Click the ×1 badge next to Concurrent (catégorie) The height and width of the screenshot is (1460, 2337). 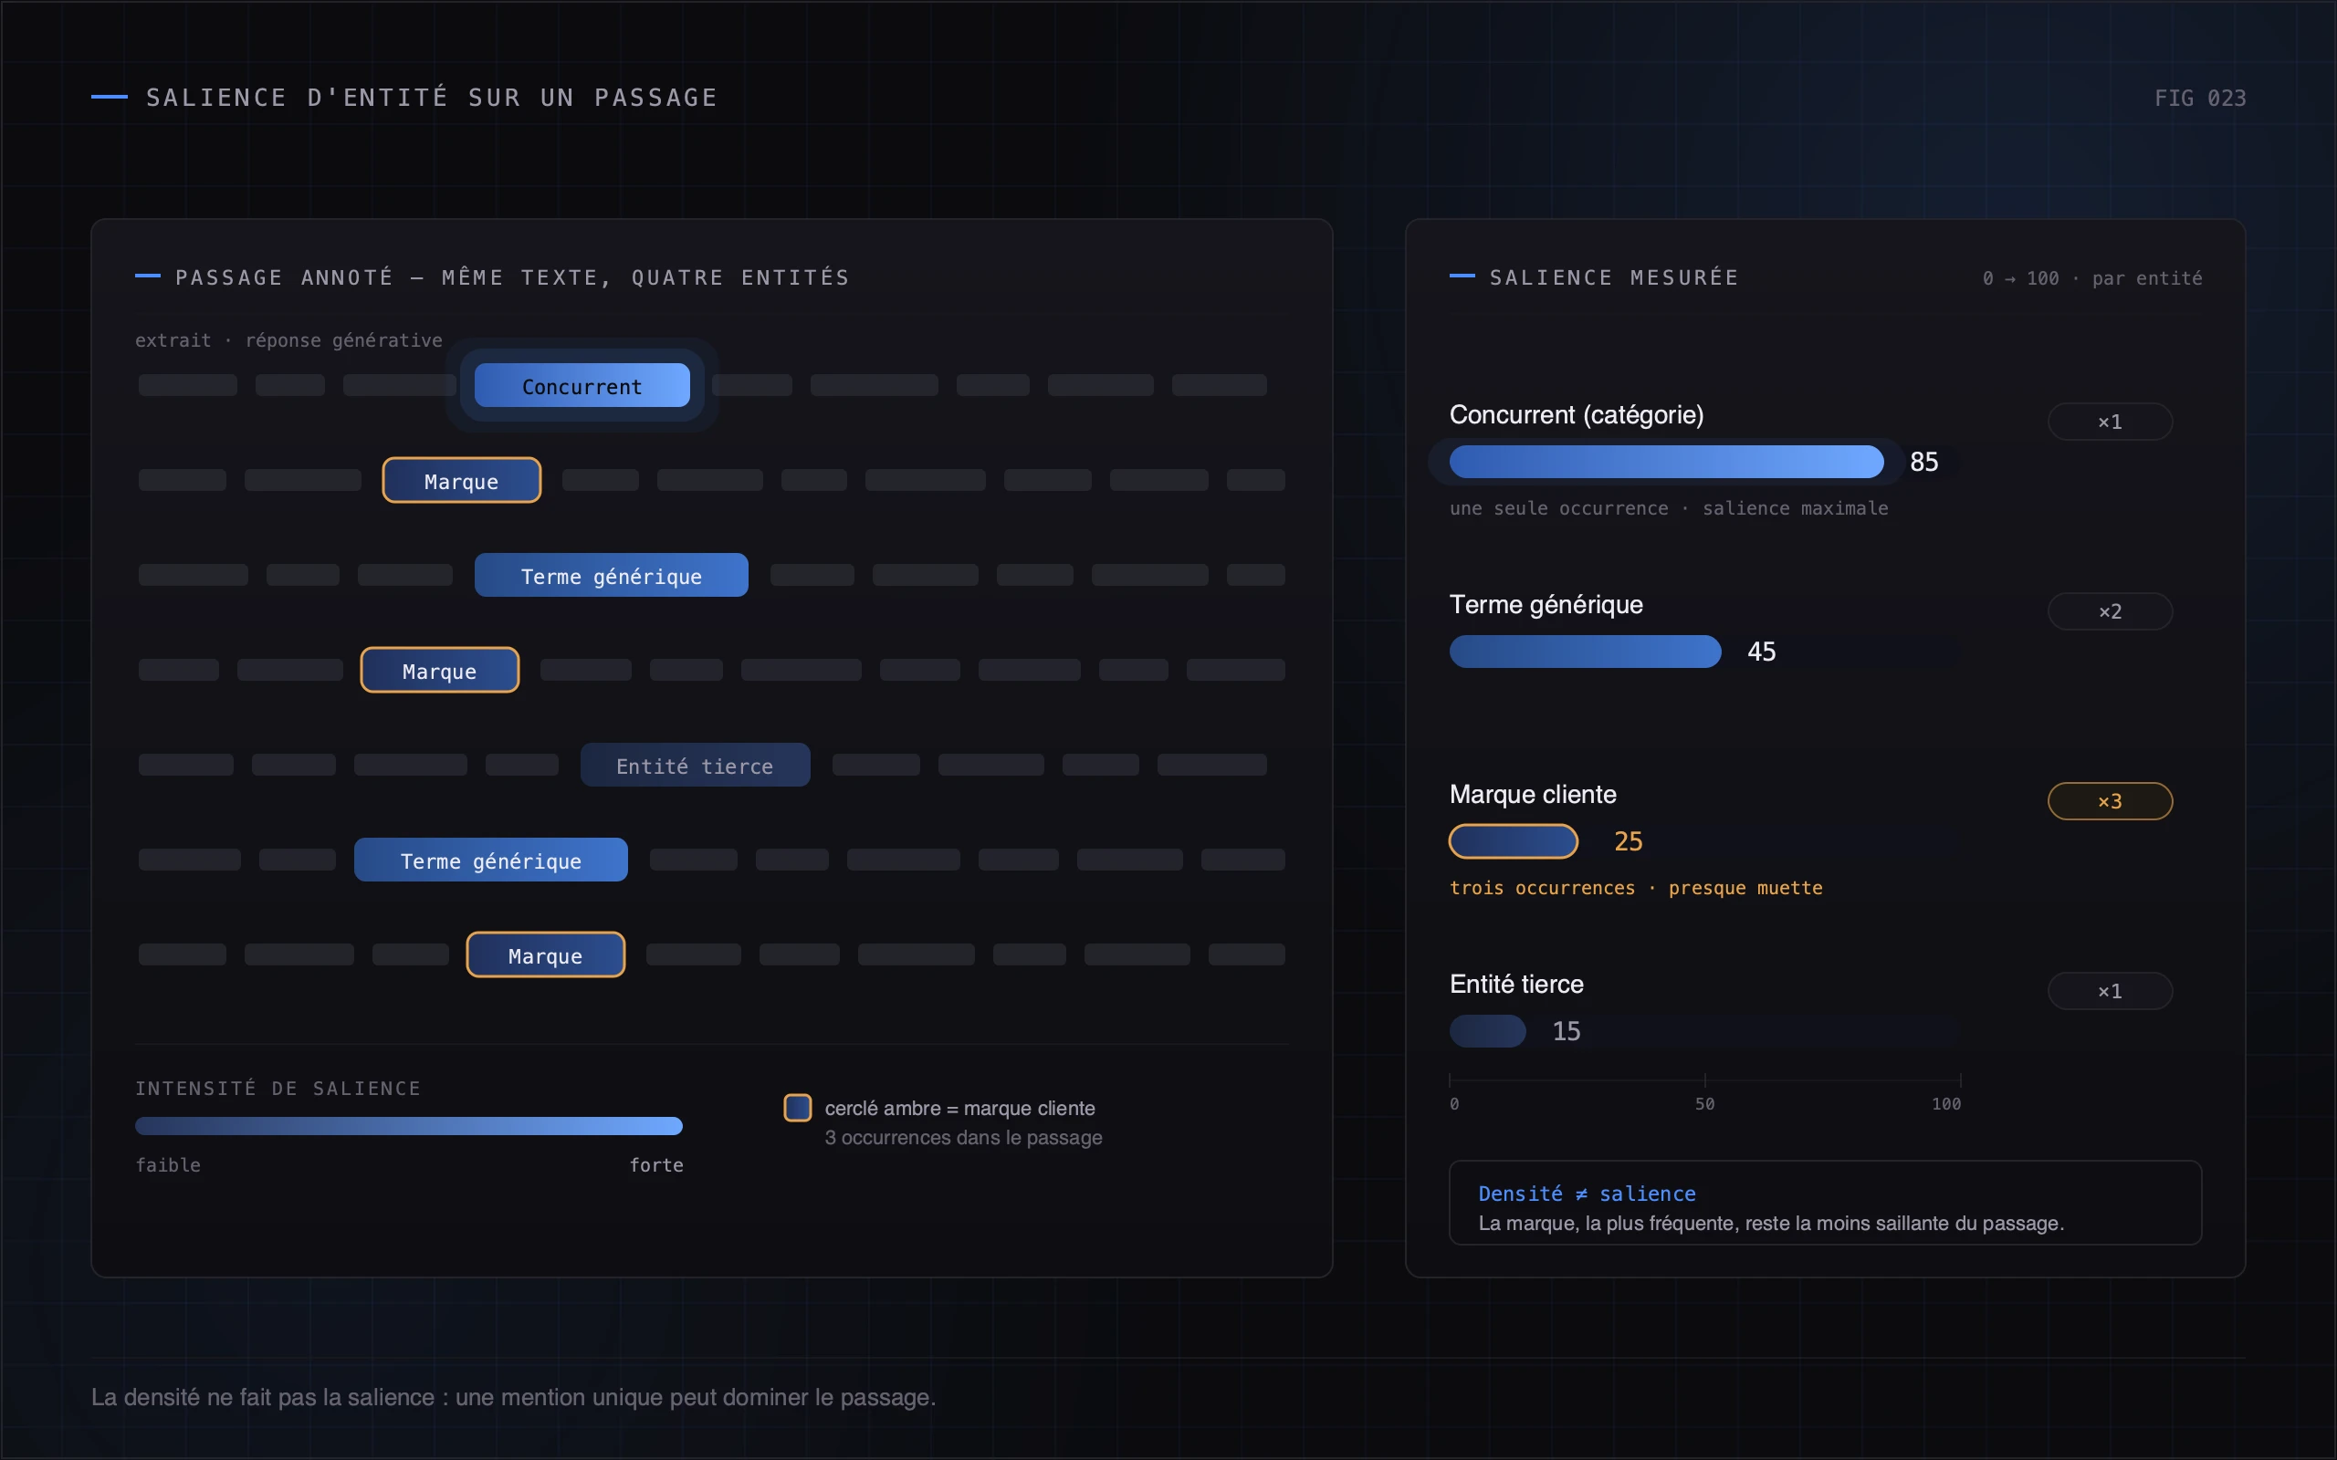(x=2109, y=421)
